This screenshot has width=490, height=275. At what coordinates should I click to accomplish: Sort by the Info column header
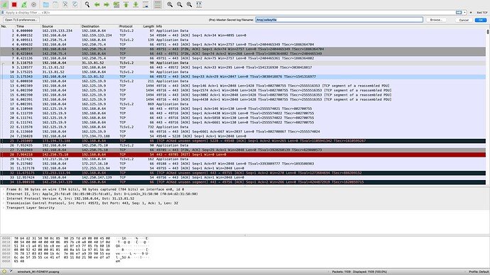tap(320, 26)
